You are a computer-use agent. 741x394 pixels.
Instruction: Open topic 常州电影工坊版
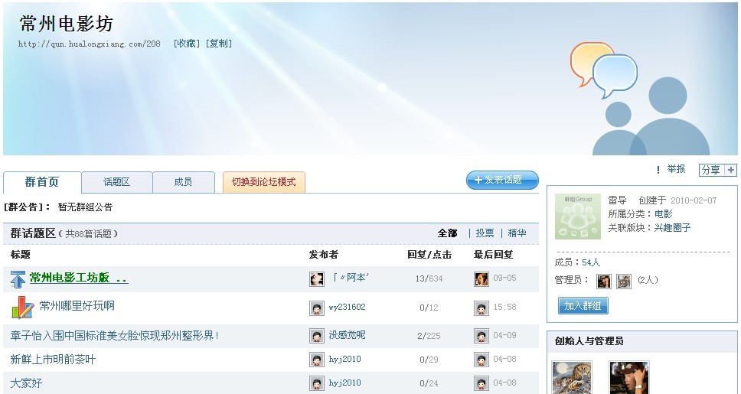coord(78,278)
